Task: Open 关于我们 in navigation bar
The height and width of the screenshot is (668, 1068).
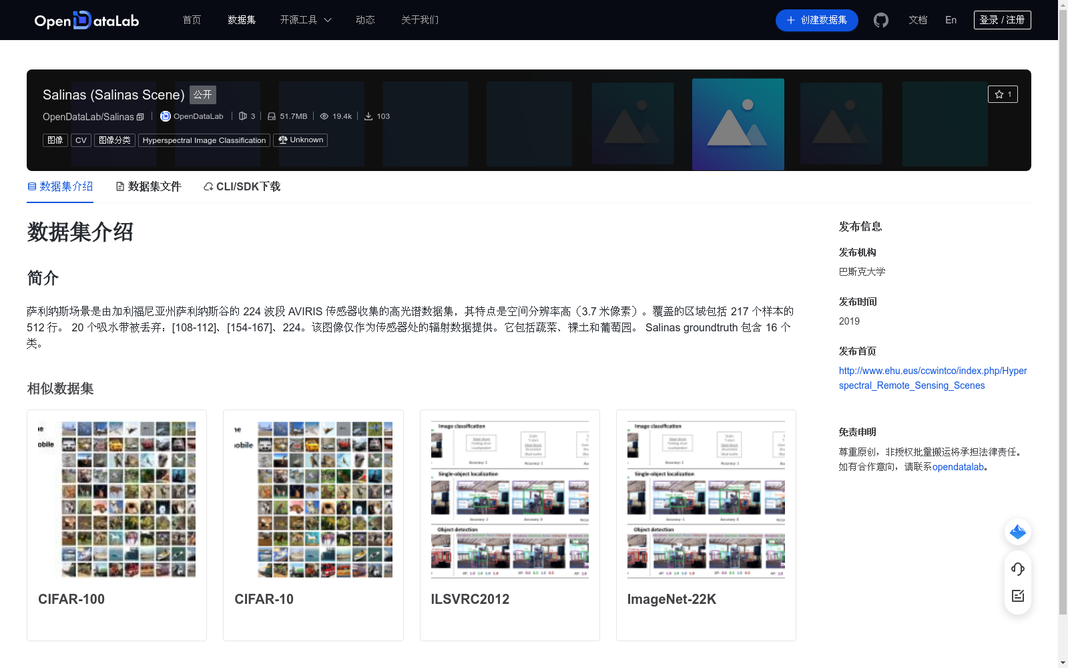Action: pyautogui.click(x=420, y=20)
